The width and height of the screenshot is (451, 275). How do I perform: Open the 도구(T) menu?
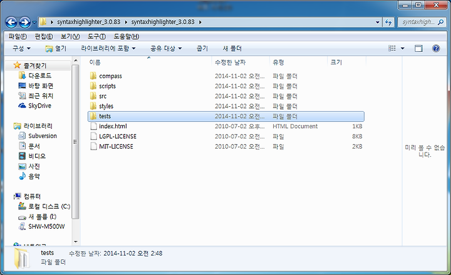click(x=96, y=36)
